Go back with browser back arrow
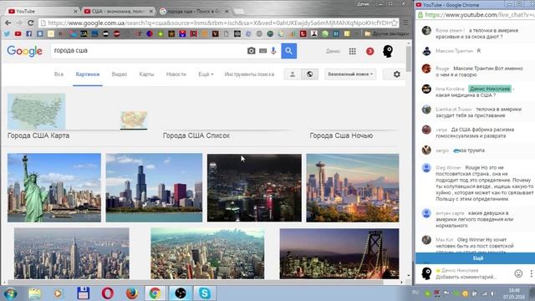 click(x=8, y=23)
